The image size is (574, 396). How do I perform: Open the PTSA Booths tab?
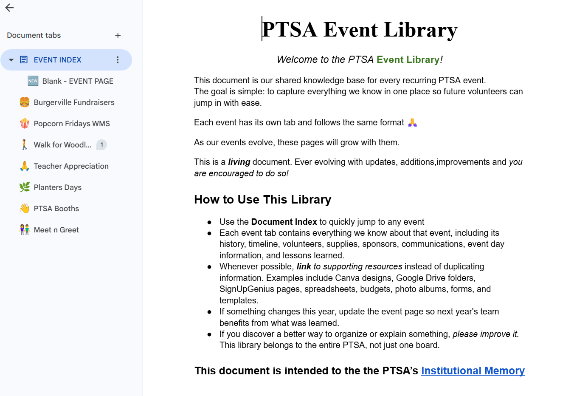56,209
